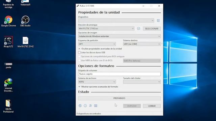Click the PREPARADO status progress bar
Image resolution: width=216 pixels, height=121 pixels.
(x=119, y=98)
